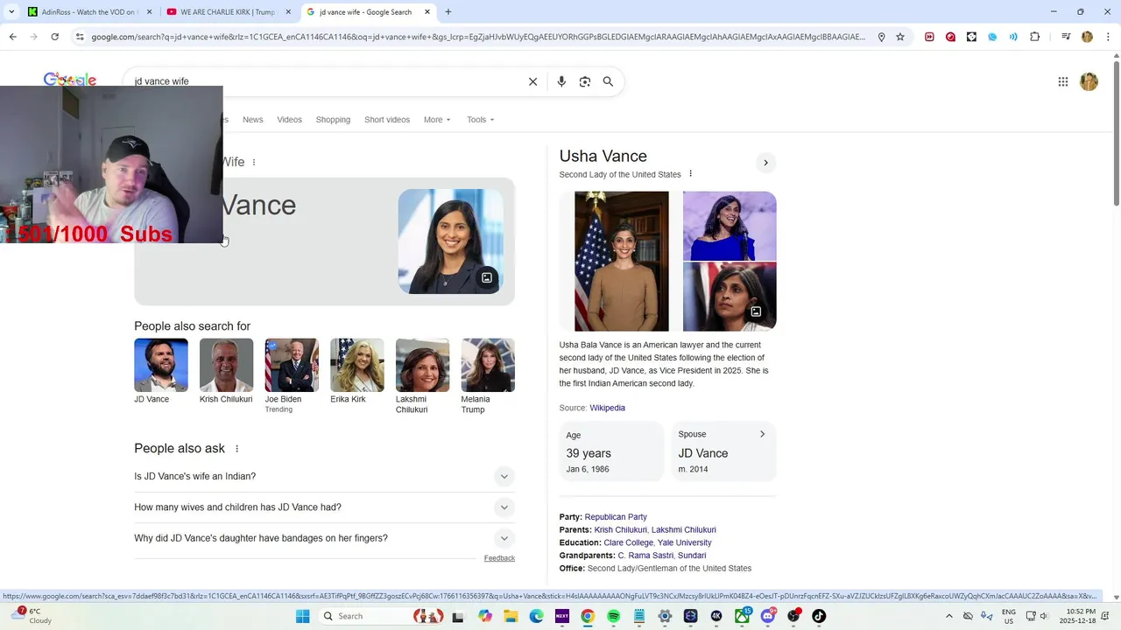Image resolution: width=1121 pixels, height=630 pixels.
Task: Open the image gallery icon on the featured photo
Action: [487, 278]
